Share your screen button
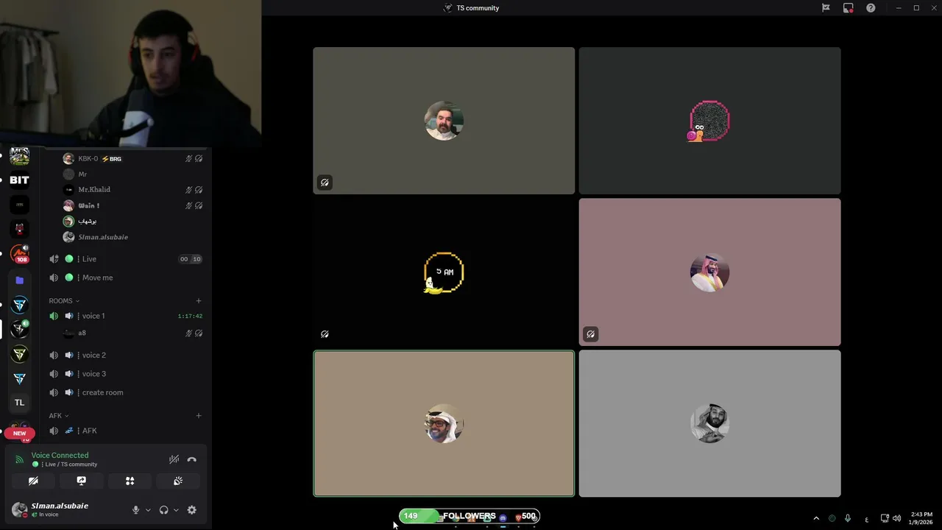Image resolution: width=942 pixels, height=530 pixels. tap(82, 481)
